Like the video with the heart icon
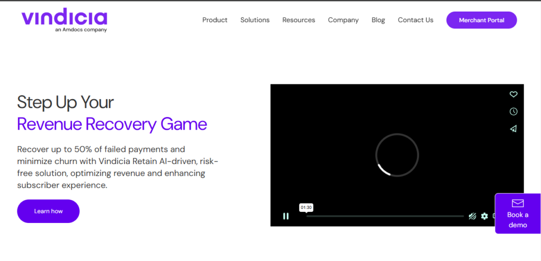The width and height of the screenshot is (541, 261). [x=514, y=94]
